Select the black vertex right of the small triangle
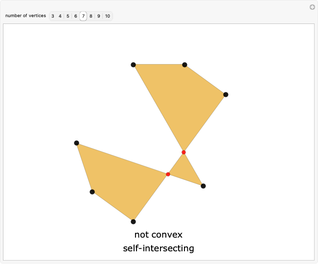 pos(203,186)
